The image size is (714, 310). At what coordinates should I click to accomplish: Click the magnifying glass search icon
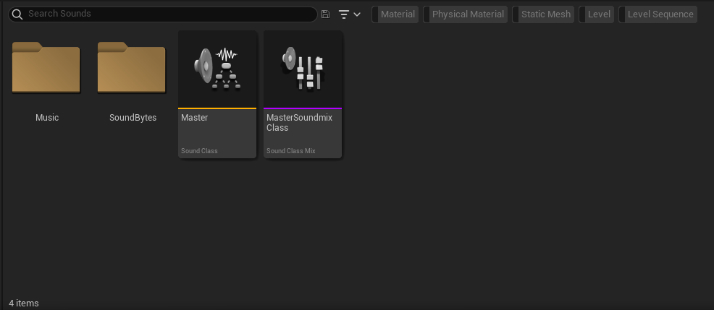coord(16,14)
